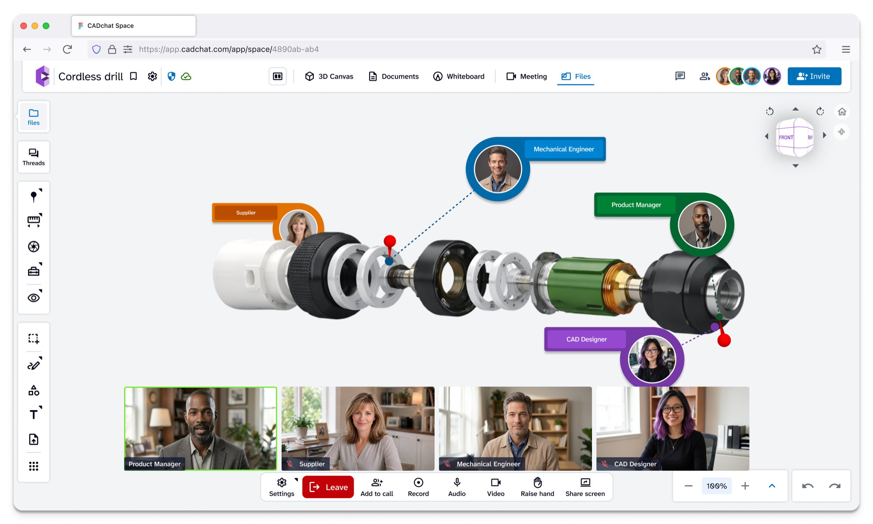Image resolution: width=873 pixels, height=524 pixels.
Task: Switch to Documents tab
Action: tap(394, 76)
